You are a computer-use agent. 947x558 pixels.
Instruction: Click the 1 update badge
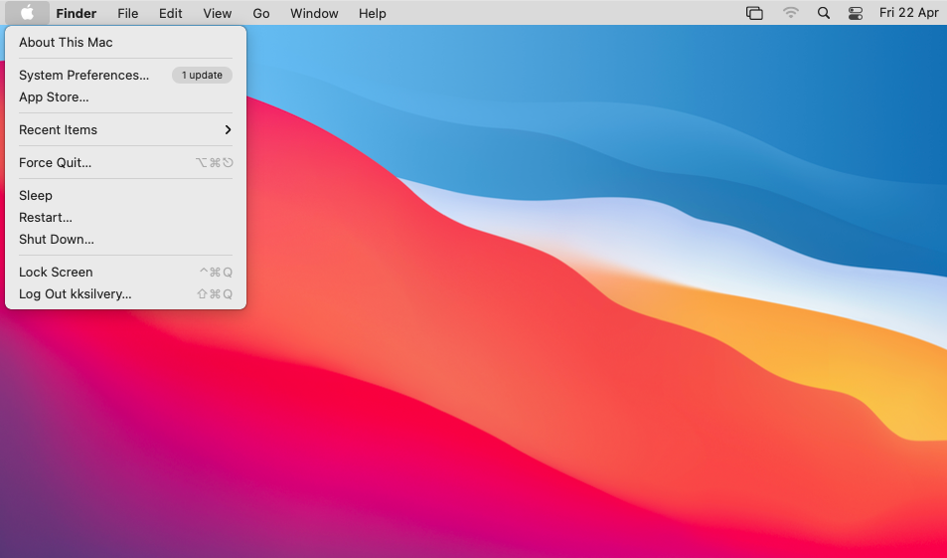(202, 75)
